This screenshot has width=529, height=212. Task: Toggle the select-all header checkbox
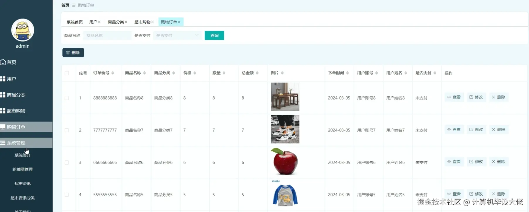tap(67, 73)
